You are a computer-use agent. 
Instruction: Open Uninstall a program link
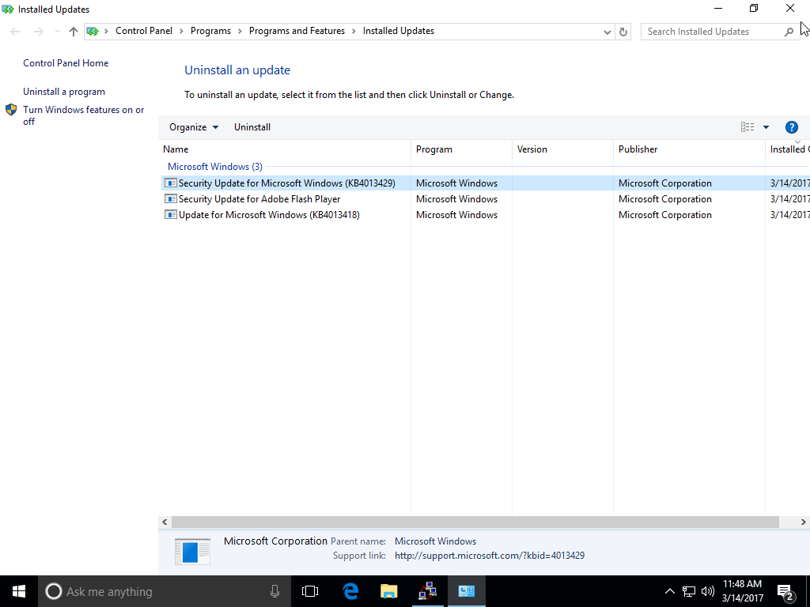tap(64, 92)
